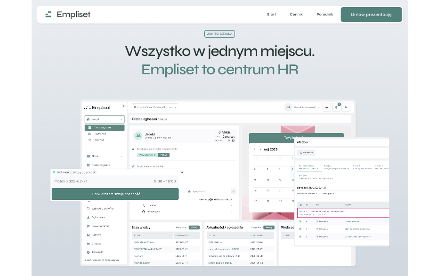437x276 pixels.
Task: Open the Poradnik page in the navigation
Action: (x=324, y=15)
